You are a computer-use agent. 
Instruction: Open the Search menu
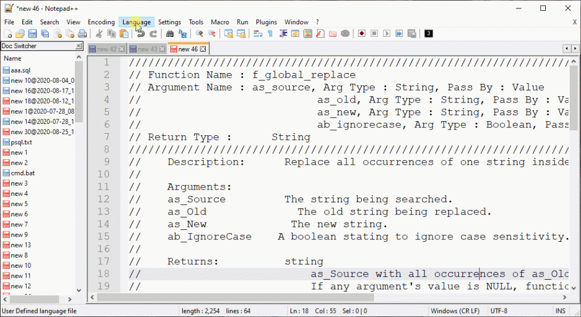pyautogui.click(x=49, y=22)
